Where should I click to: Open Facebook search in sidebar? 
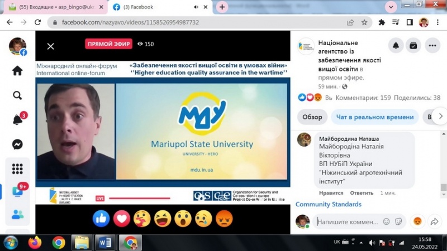(17, 95)
